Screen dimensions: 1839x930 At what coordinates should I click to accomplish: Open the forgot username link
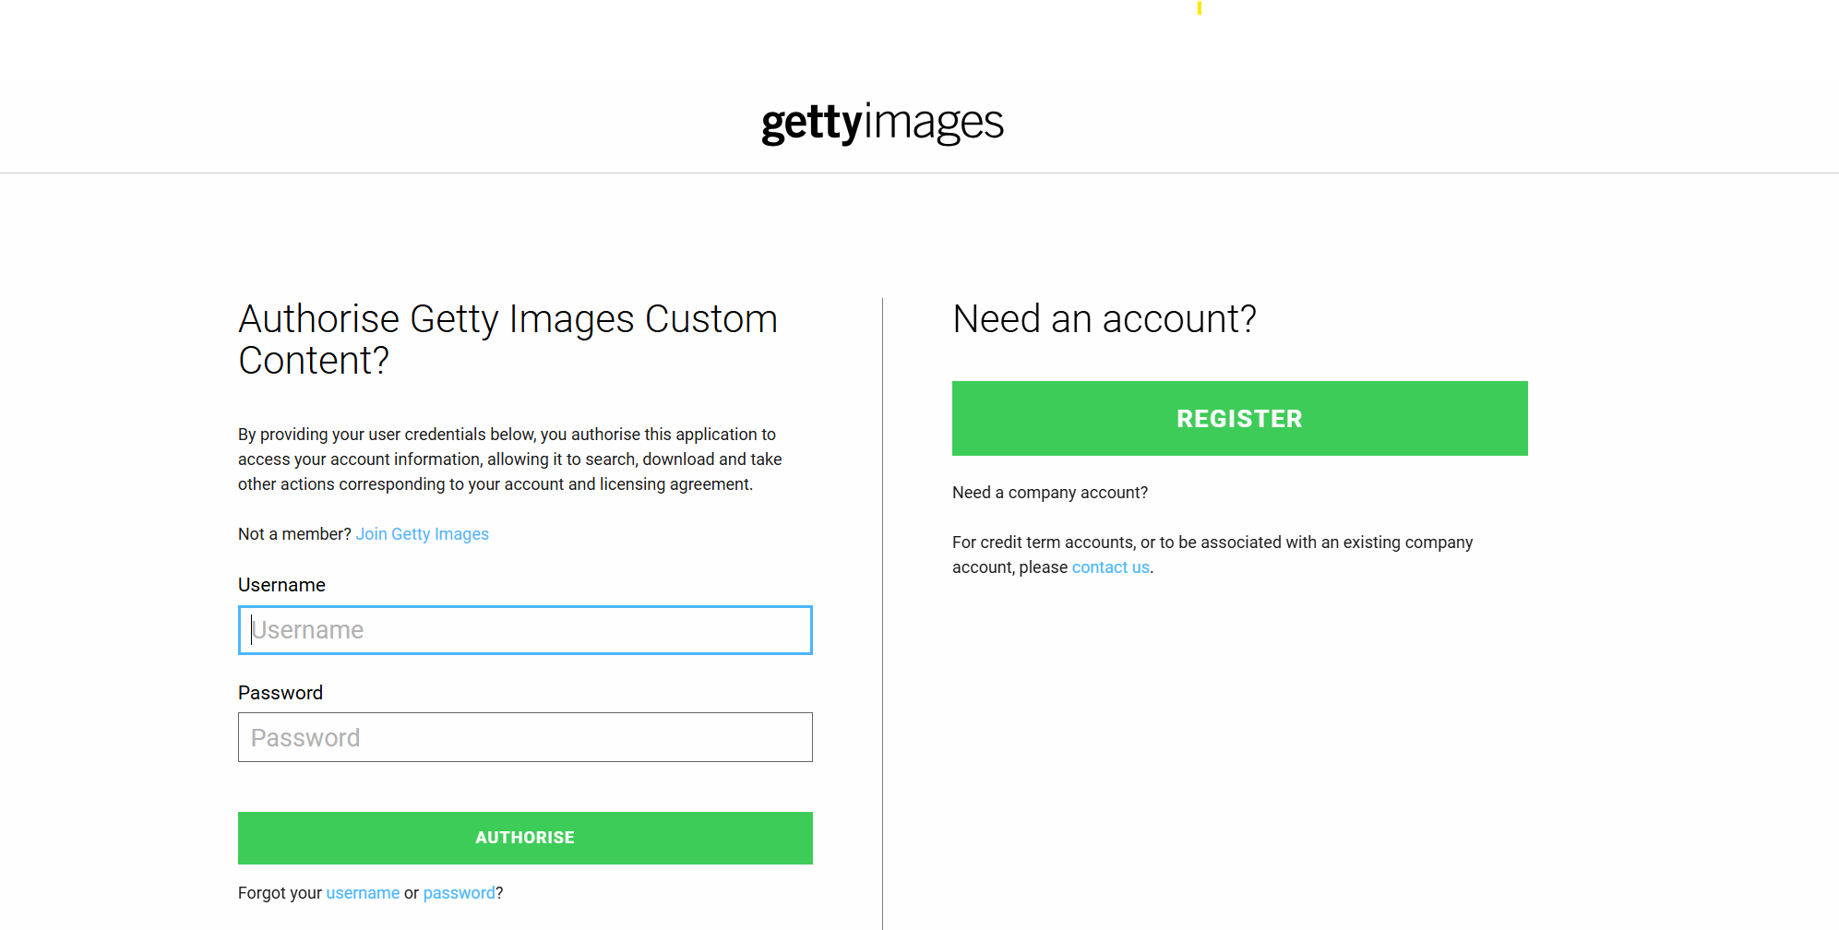[x=363, y=893]
